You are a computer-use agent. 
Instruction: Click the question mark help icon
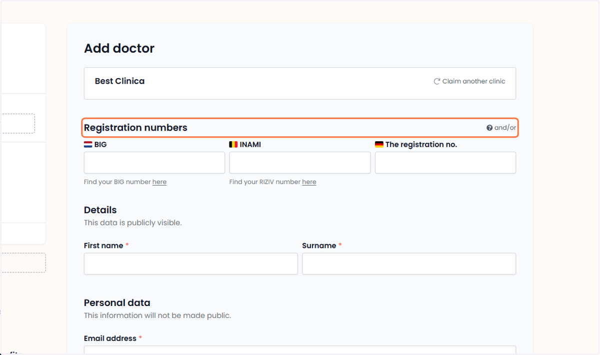489,128
